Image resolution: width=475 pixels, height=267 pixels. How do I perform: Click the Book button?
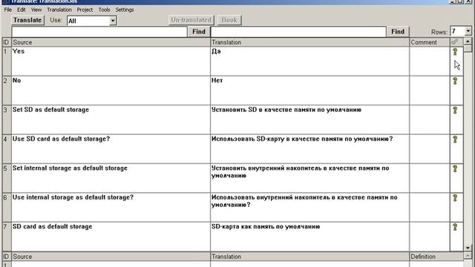(229, 20)
